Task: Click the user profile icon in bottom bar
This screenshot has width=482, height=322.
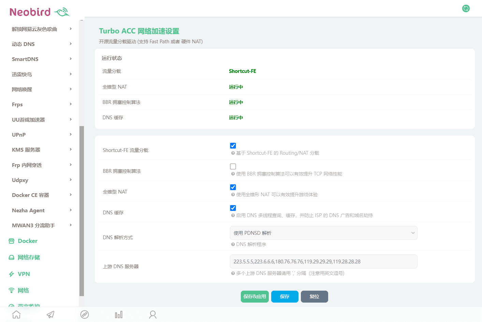Action: pos(153,315)
